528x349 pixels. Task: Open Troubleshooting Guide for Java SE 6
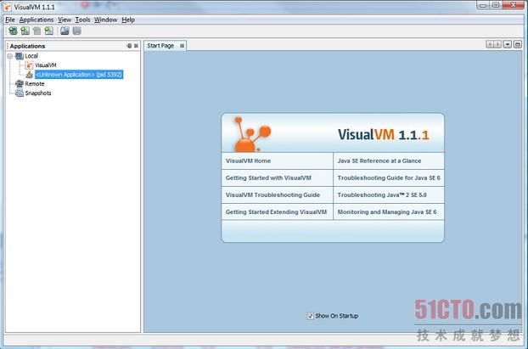[389, 177]
